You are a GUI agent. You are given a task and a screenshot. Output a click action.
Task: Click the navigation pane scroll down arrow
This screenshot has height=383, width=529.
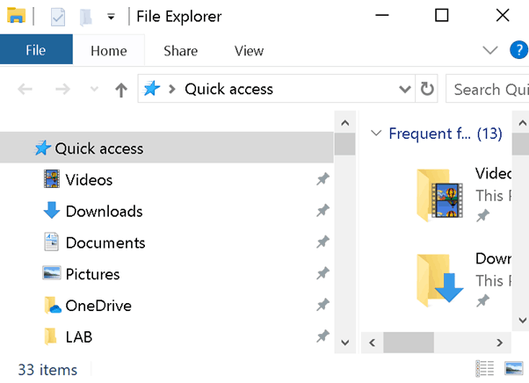pyautogui.click(x=344, y=343)
